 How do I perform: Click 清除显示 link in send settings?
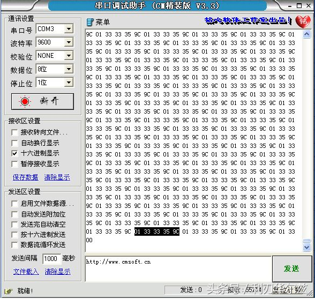[58, 272]
